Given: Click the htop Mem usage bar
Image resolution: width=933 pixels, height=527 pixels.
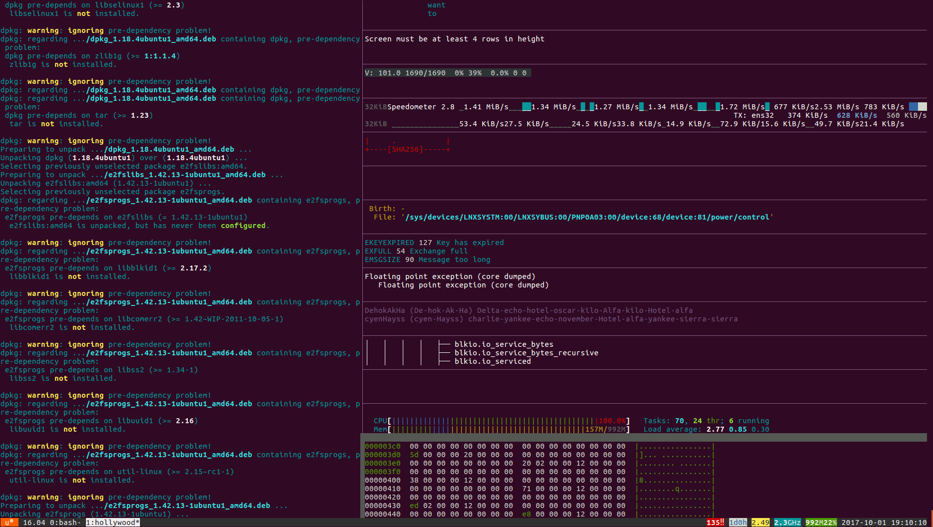Looking at the screenshot, I should pyautogui.click(x=508, y=429).
